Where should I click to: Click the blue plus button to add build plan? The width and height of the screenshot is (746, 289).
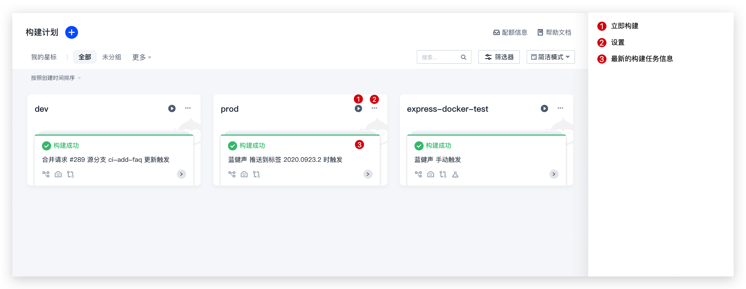coord(72,32)
